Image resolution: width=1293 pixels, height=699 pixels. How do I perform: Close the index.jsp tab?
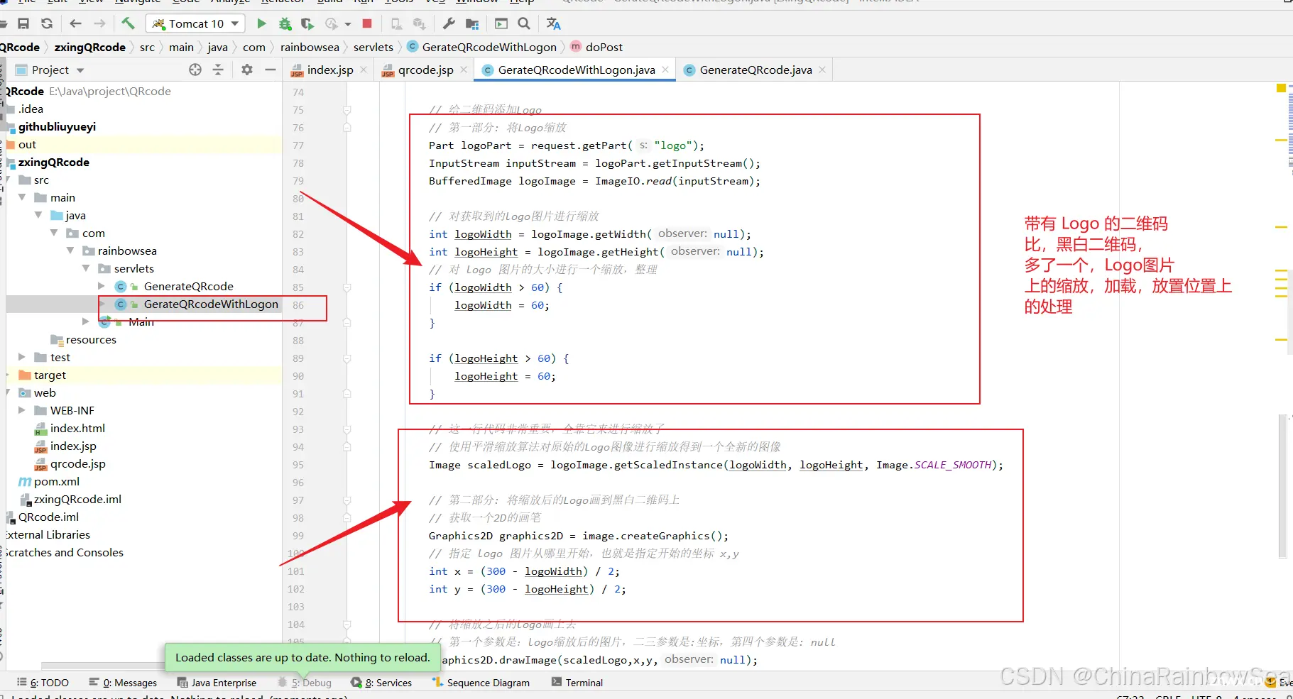pos(364,70)
